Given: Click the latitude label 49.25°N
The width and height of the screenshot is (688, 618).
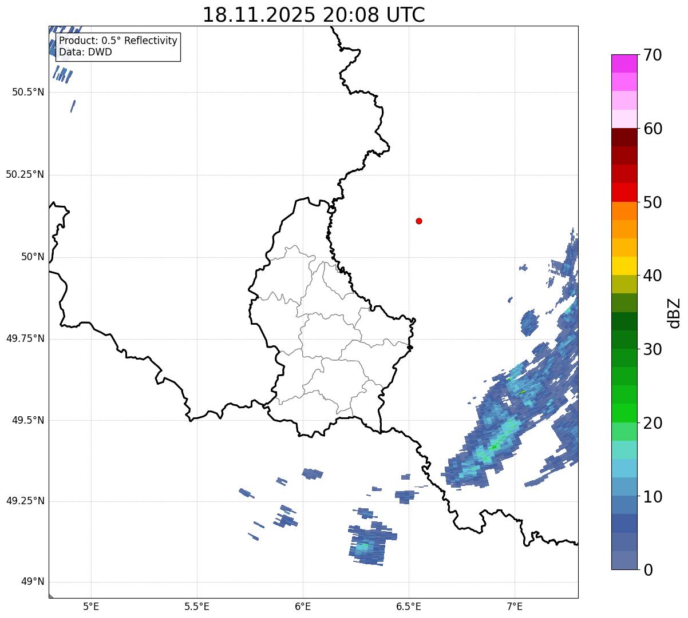Looking at the screenshot, I should (25, 501).
